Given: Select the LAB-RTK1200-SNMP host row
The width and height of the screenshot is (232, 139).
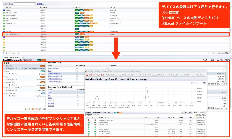Looking at the screenshot, I should [80, 18].
